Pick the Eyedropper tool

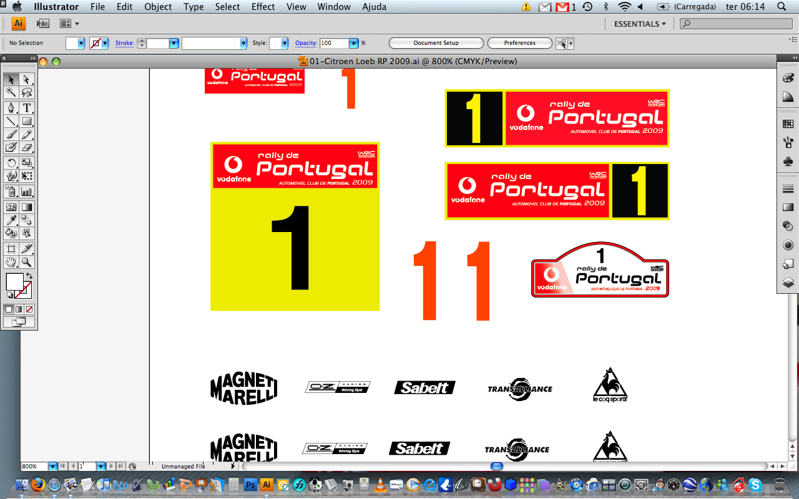11,220
